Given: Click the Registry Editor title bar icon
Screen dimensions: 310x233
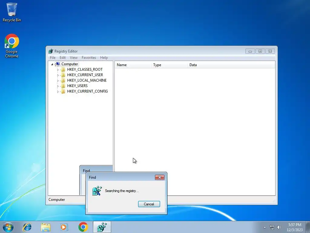Looking at the screenshot, I should coord(51,51).
